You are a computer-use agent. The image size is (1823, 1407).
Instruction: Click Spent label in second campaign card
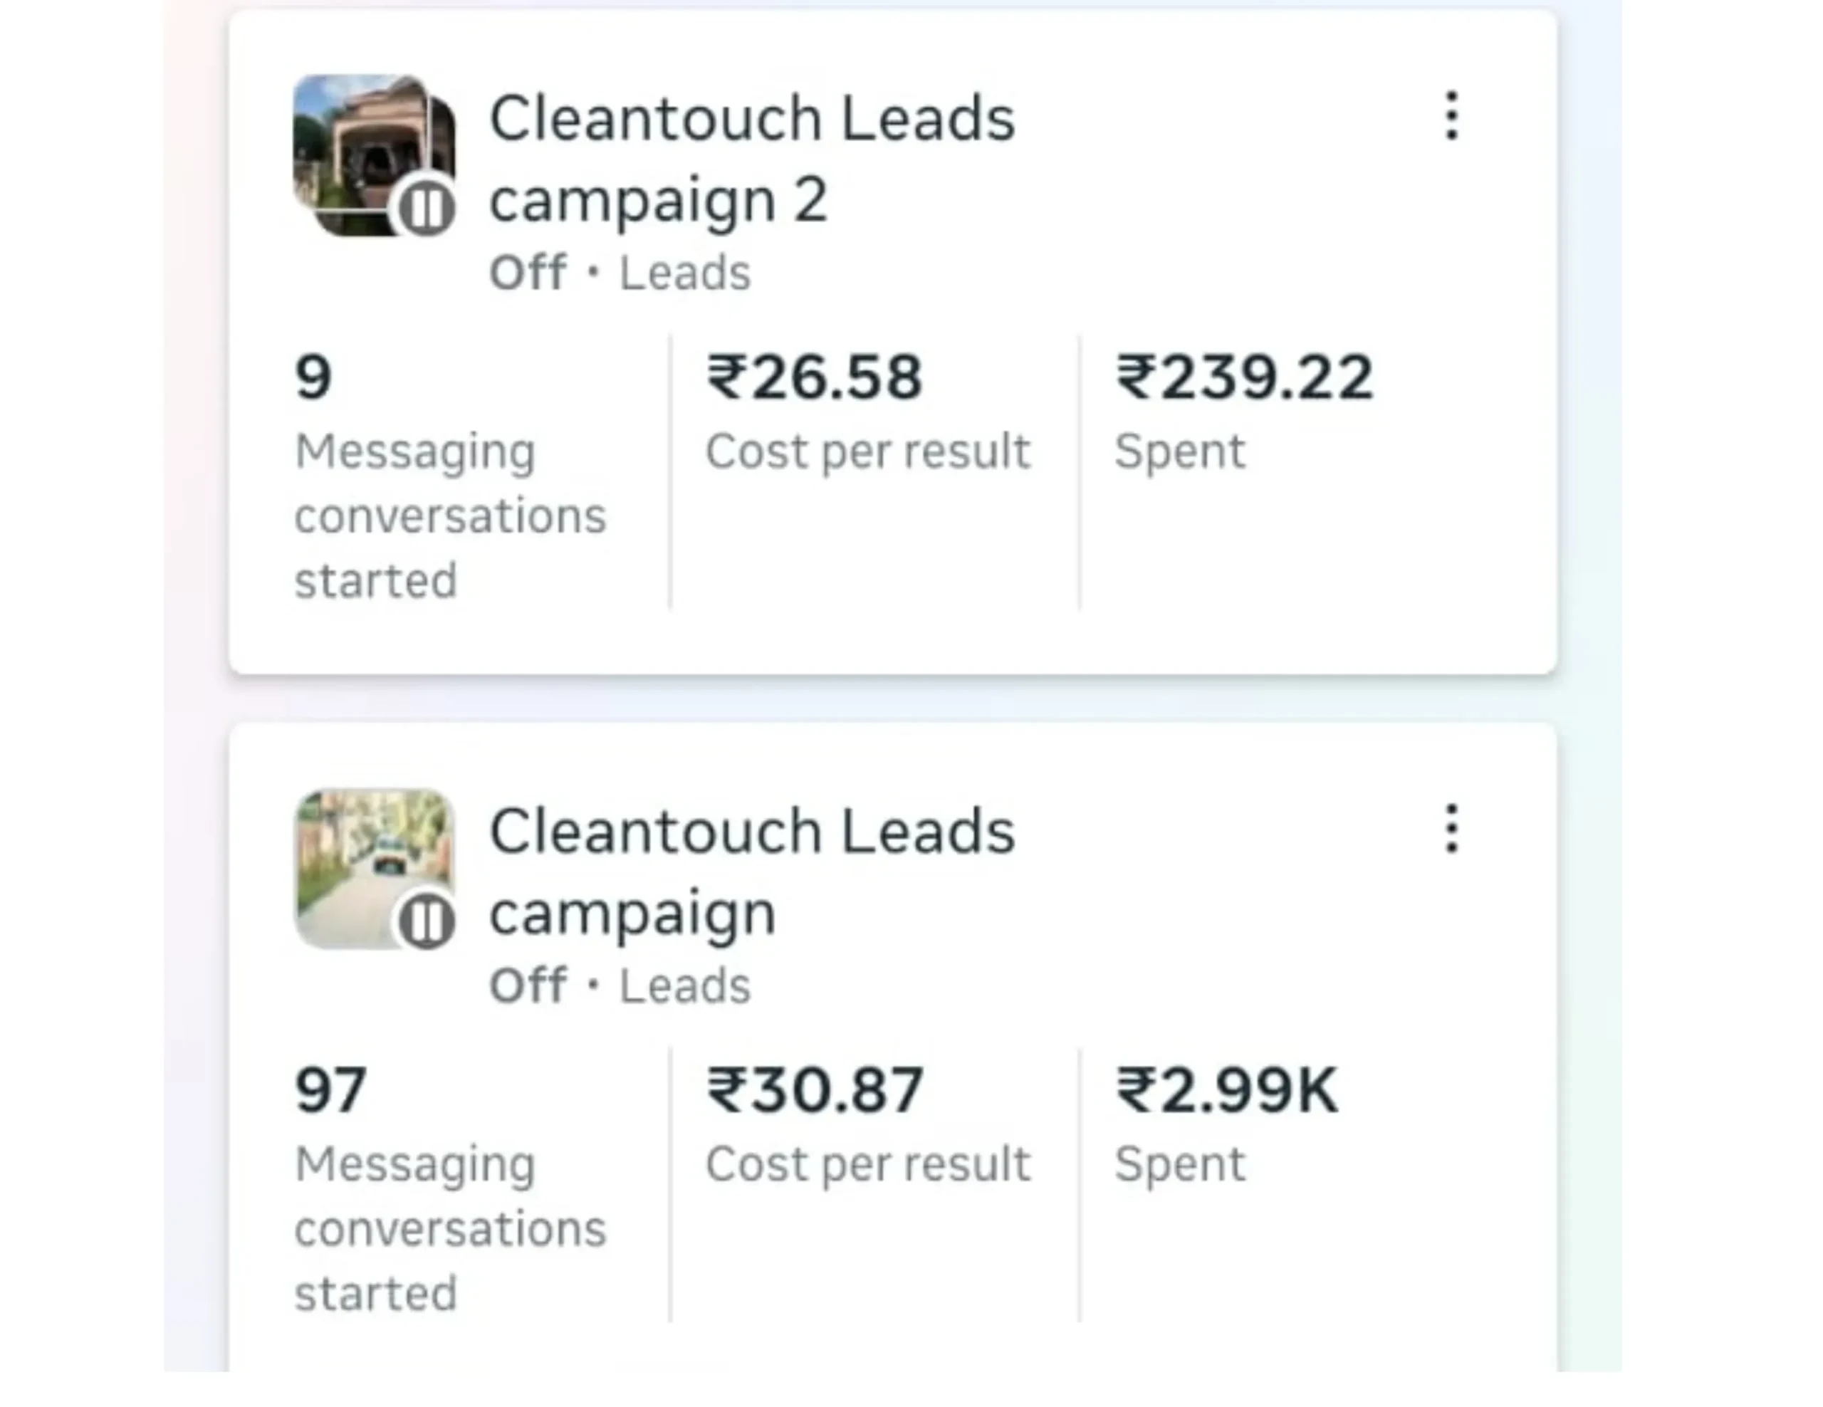[1179, 1164]
